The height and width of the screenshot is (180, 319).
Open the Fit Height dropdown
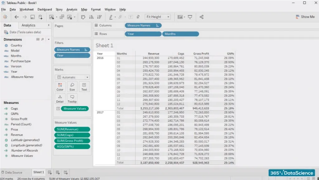point(158,17)
